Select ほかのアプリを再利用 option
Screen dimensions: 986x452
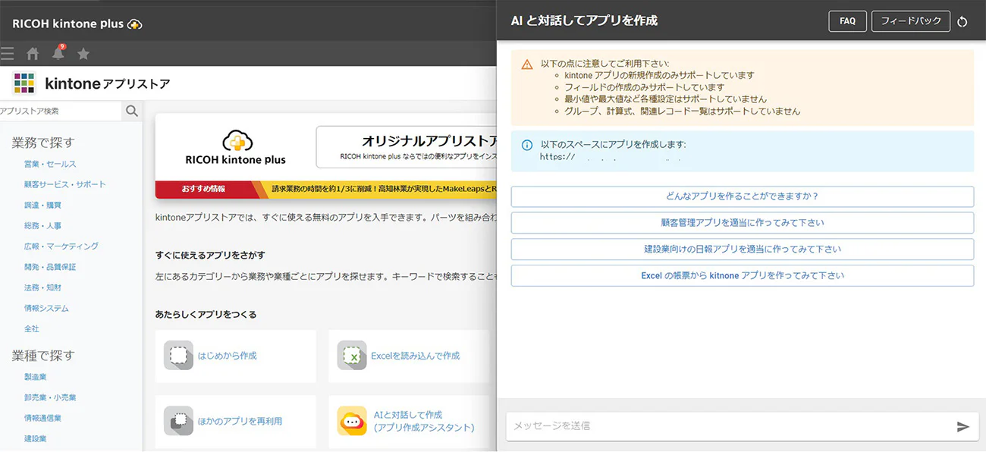(x=239, y=421)
